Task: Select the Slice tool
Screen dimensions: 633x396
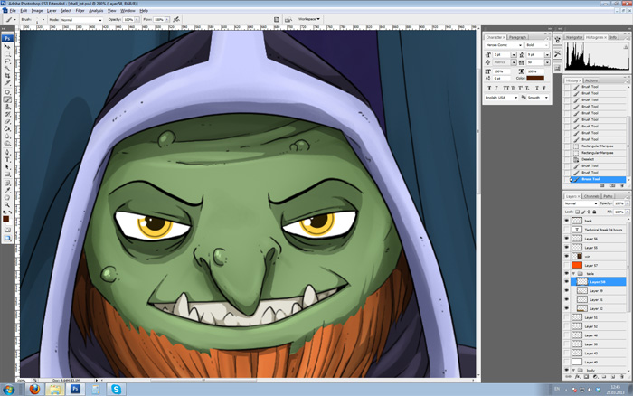Action: point(7,83)
